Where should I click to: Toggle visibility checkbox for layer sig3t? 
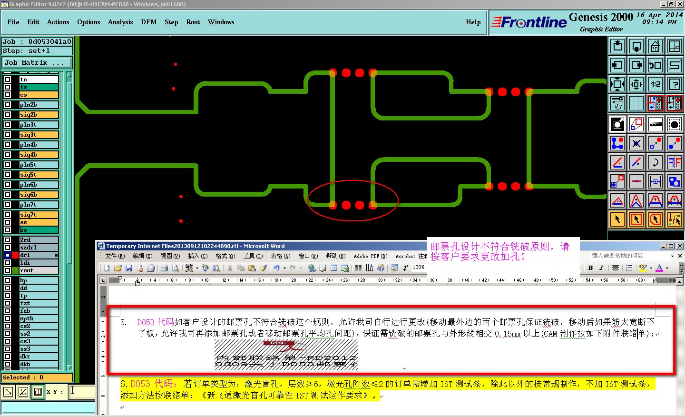tap(8, 135)
